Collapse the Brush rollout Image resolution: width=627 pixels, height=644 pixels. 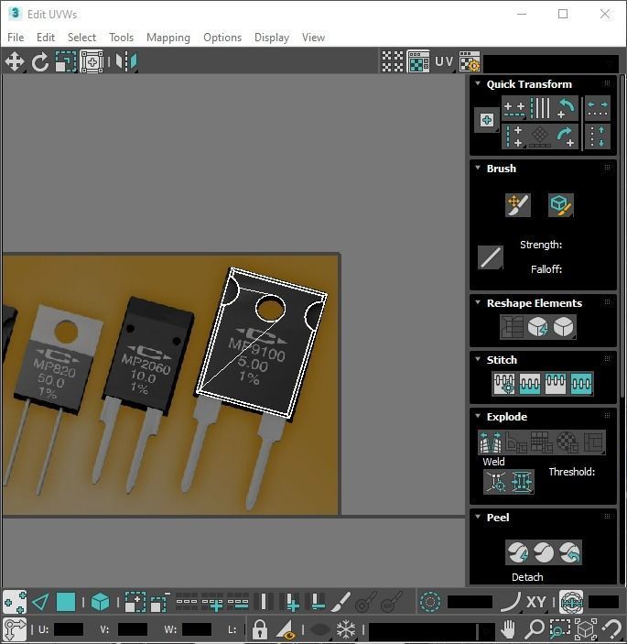(x=478, y=168)
